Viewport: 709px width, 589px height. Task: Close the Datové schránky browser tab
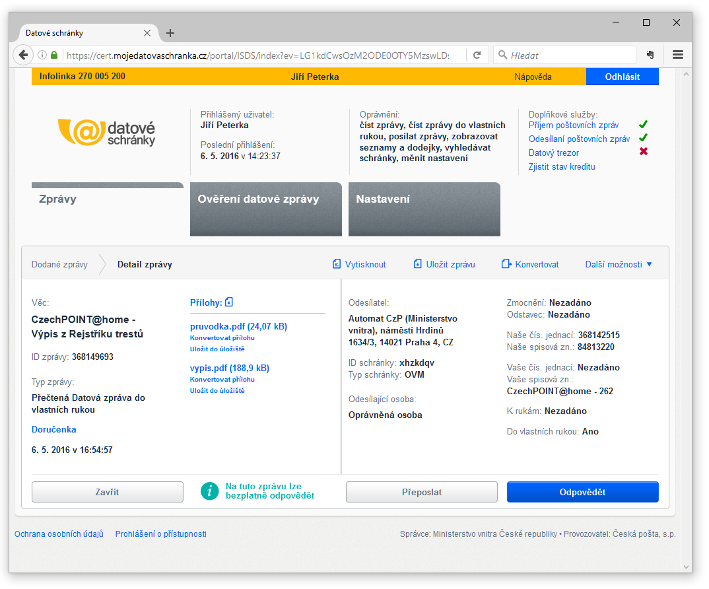pos(147,33)
